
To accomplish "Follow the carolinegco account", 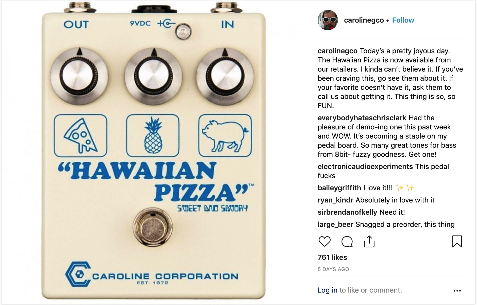I will 403,20.
